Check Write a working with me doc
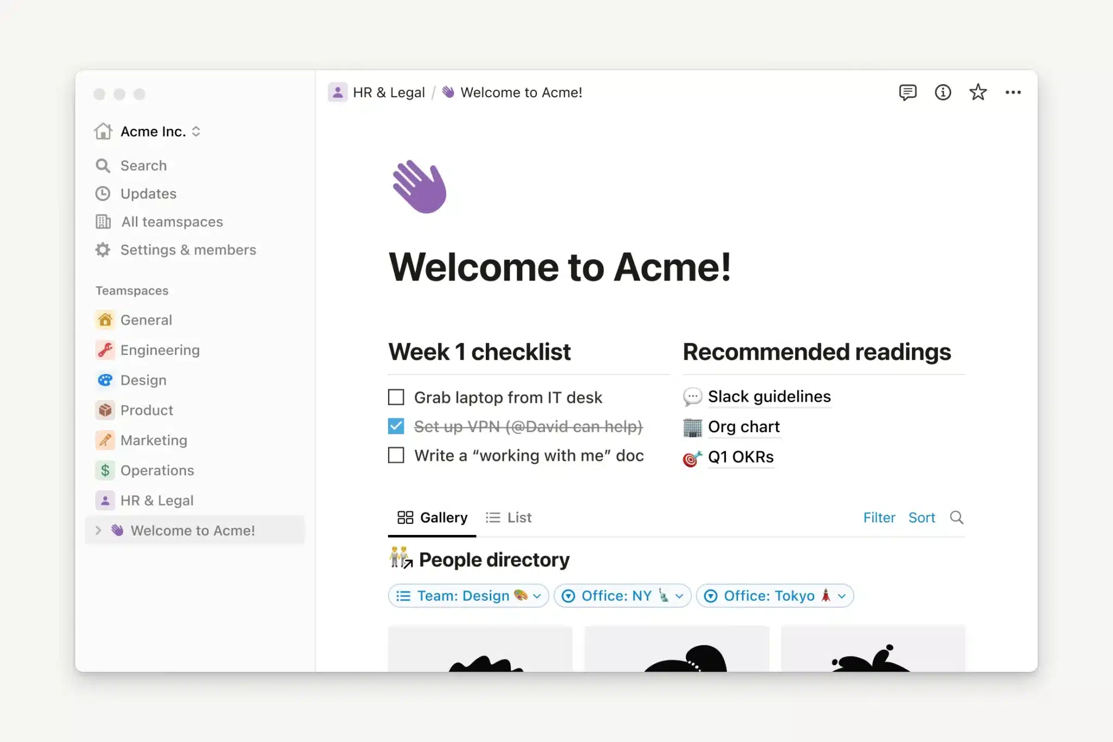 pyautogui.click(x=396, y=454)
